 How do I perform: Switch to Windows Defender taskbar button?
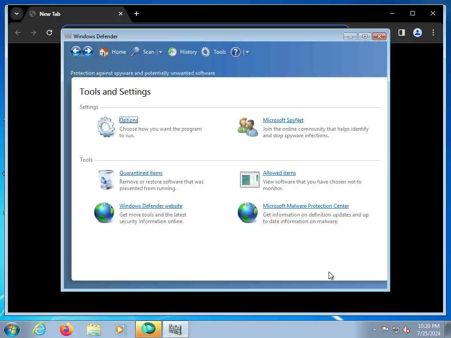pyautogui.click(x=175, y=329)
